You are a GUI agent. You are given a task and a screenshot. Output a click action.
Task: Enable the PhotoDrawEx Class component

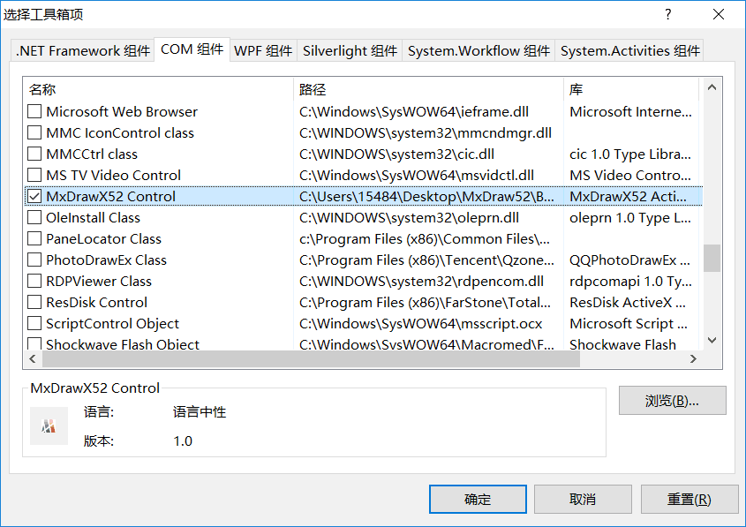coord(34,260)
